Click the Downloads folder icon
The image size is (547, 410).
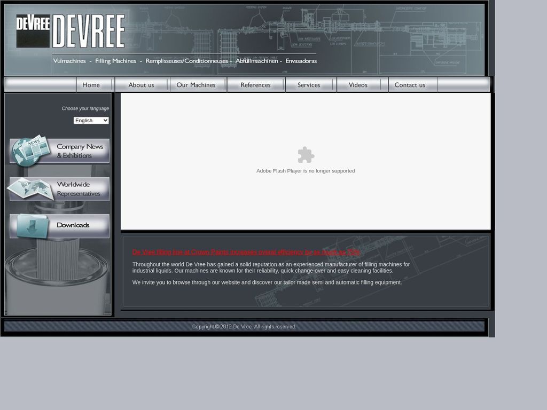pyautogui.click(x=33, y=226)
